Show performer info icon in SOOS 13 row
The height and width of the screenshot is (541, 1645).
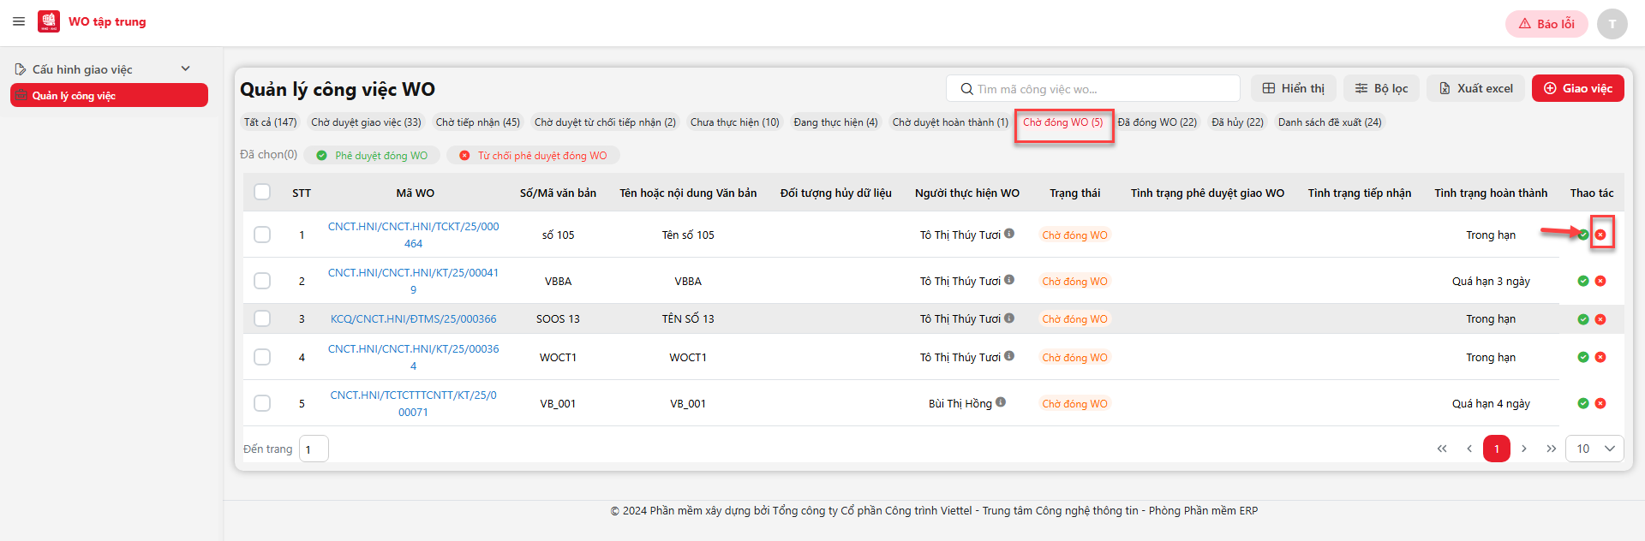[x=1009, y=318]
